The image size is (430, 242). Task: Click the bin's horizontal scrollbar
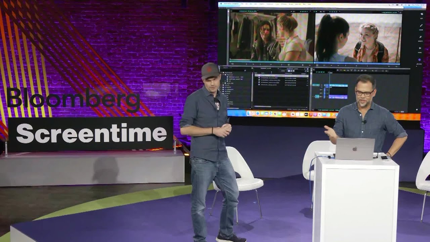[262, 107]
